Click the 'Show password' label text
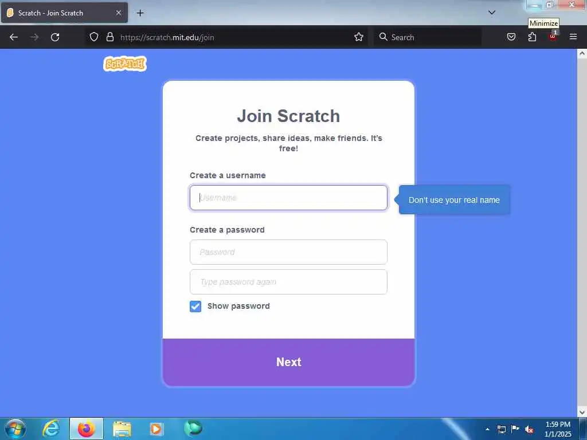587x440 pixels. (x=238, y=306)
